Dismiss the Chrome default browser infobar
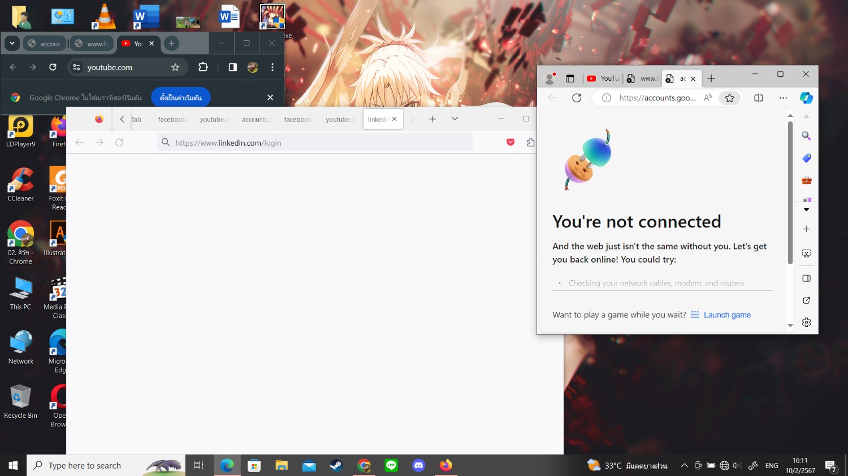 (x=270, y=98)
